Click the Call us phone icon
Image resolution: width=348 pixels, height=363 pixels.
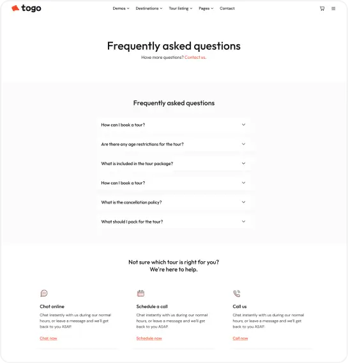[x=237, y=293]
